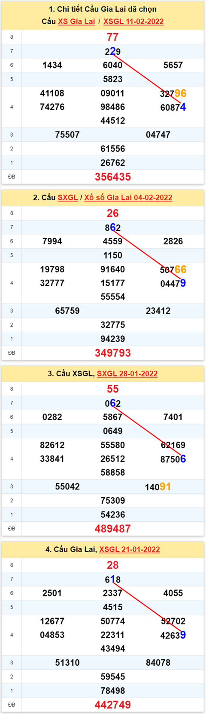
Task: Open the XS Gia Lai link
Action: (x=76, y=22)
